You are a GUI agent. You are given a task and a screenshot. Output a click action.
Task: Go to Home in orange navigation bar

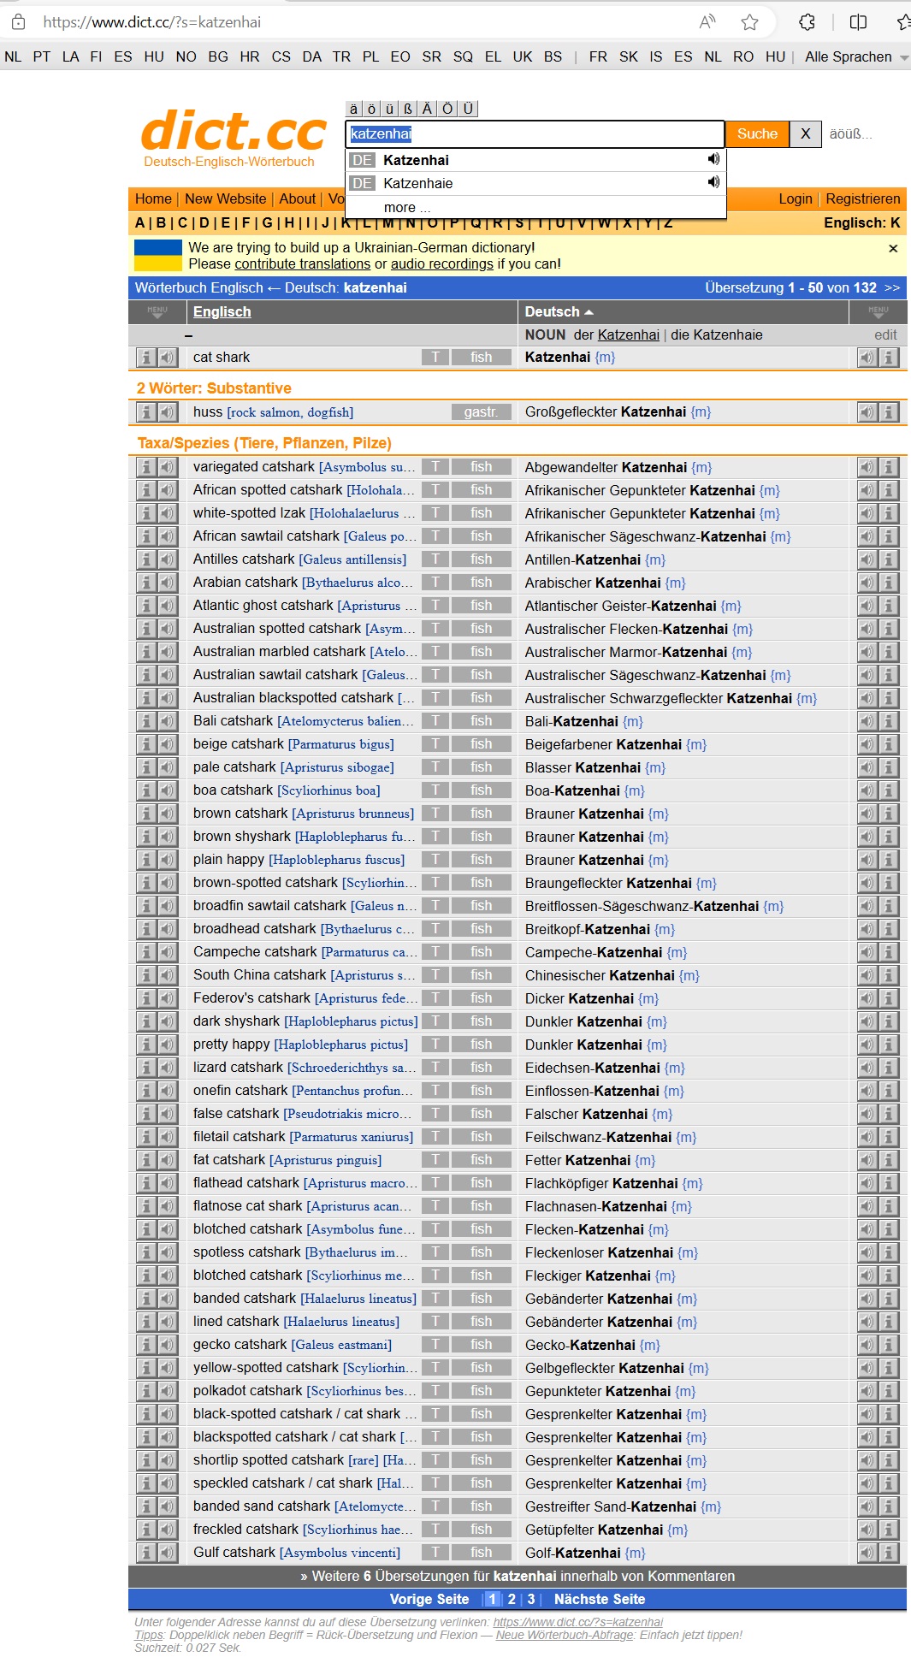tap(153, 198)
